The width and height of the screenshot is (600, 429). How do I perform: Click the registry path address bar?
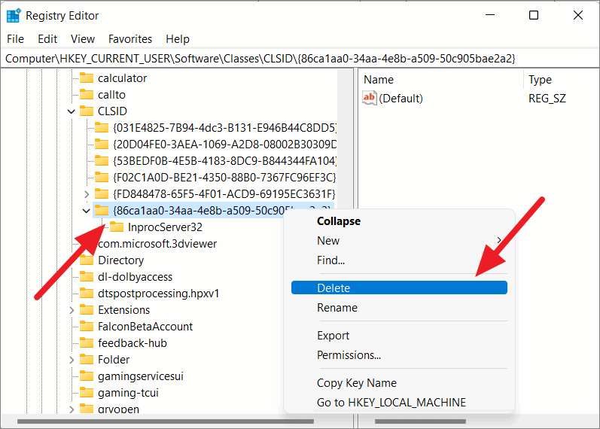coord(300,59)
